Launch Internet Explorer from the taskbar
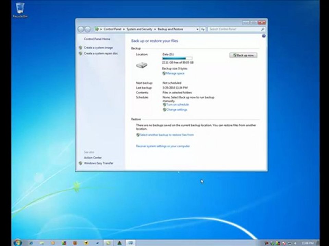This screenshot has width=329, height=246. click(31, 243)
